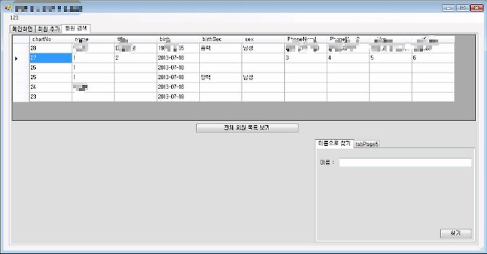The image size is (487, 254).
Task: Select the highlighted chartNo cell 27
Action: pos(51,58)
